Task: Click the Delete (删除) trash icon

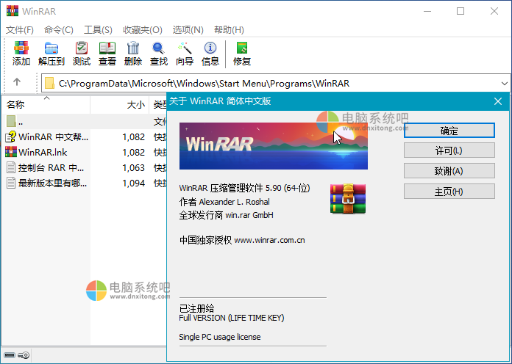Action: click(x=133, y=54)
